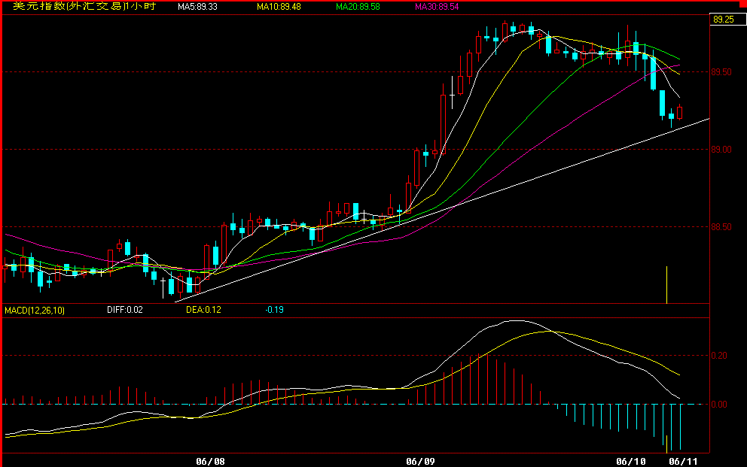Select the 06/11 date marker
Image resolution: width=747 pixels, height=467 pixels.
tap(683, 461)
